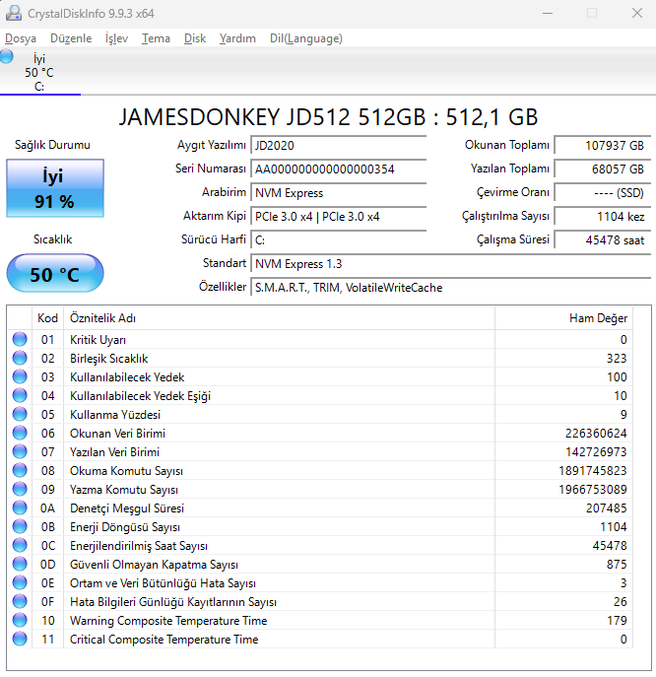Click status orb for Enerjilendirilmiş Saat Sayısı row
This screenshot has height=677, width=656.
(x=20, y=545)
